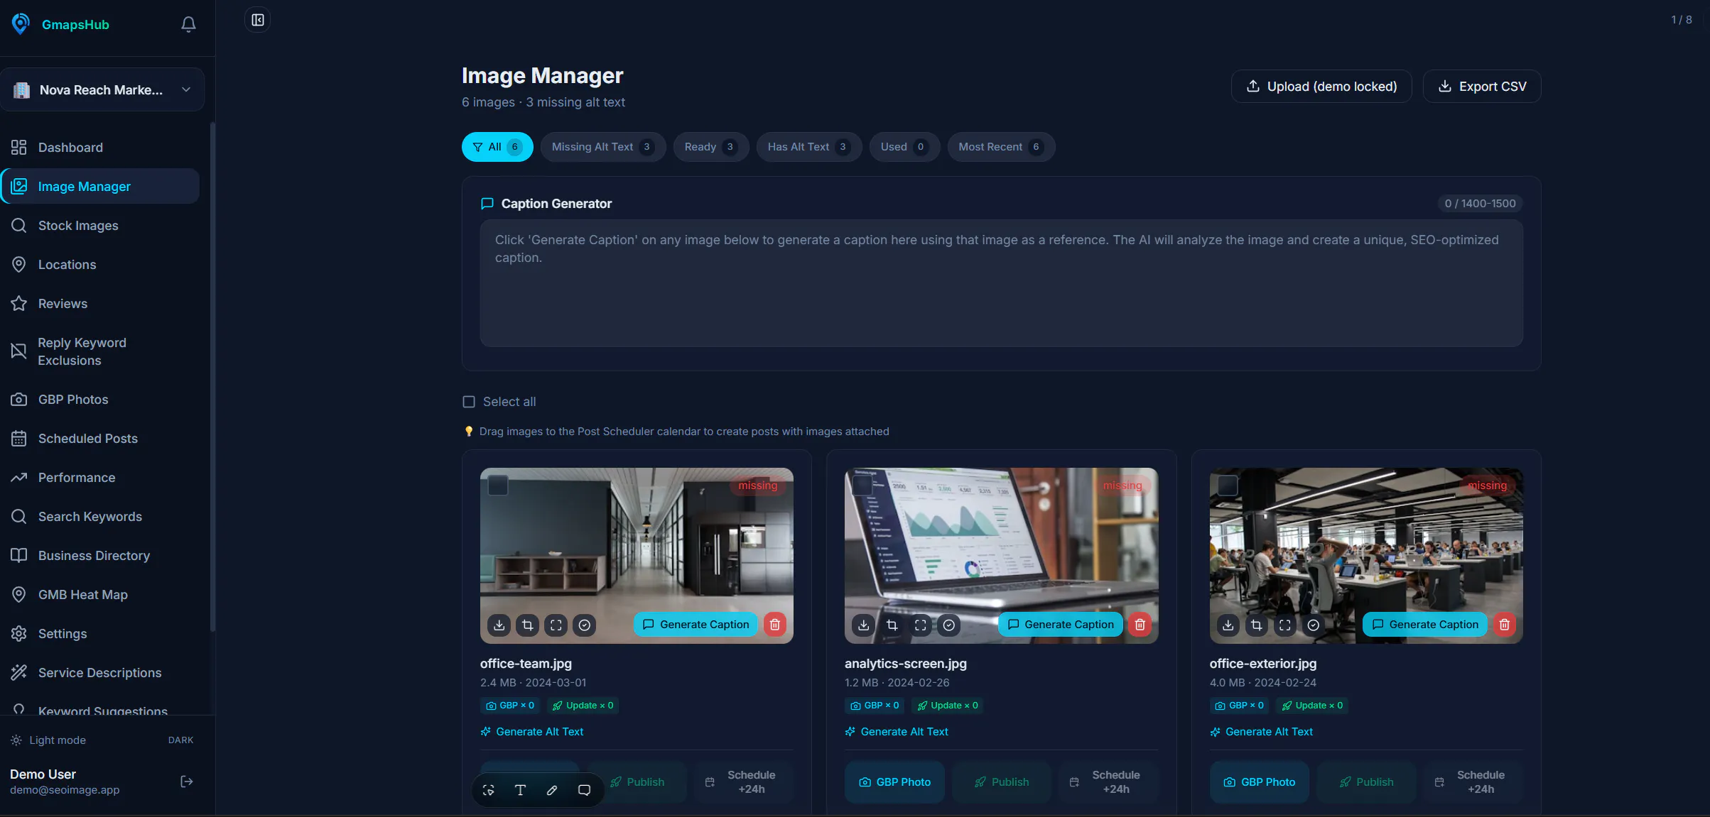Delete analytics-screen.jpg with the trash icon
The width and height of the screenshot is (1710, 817).
[1140, 625]
